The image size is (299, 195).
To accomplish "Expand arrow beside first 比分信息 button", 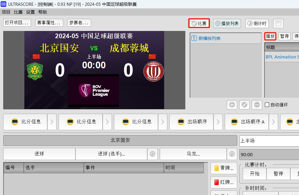I will pyautogui.click(x=52, y=122).
